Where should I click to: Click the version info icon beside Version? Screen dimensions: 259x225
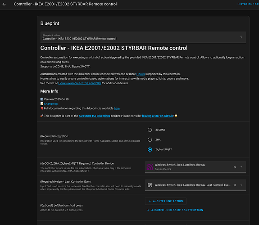point(42,99)
